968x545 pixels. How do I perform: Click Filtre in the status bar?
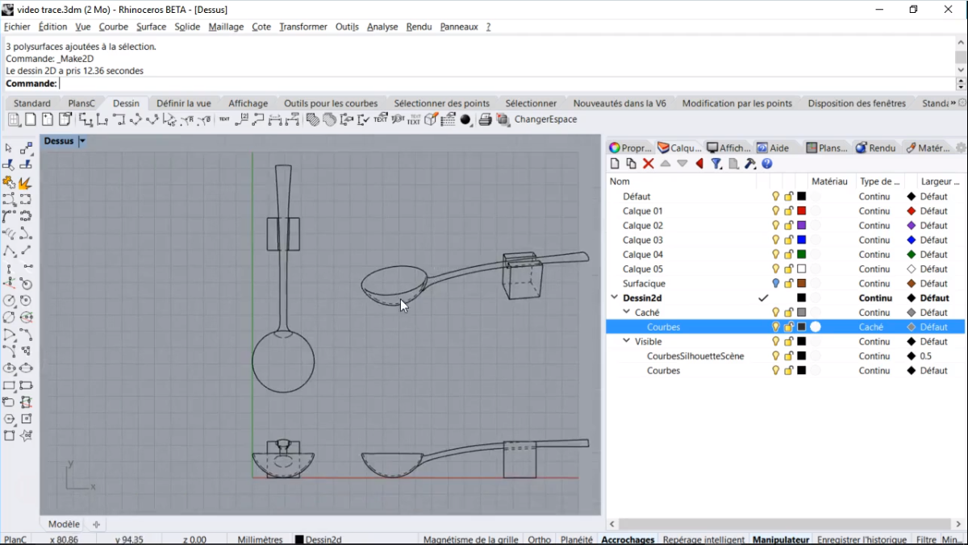(x=927, y=539)
